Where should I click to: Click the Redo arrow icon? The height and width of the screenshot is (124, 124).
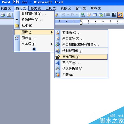(x=73, y=15)
